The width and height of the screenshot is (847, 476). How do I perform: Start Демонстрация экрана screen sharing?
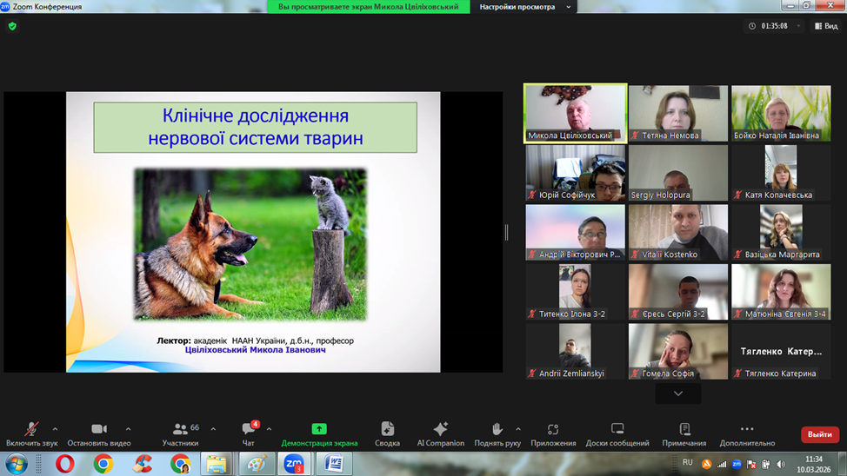coord(319,433)
